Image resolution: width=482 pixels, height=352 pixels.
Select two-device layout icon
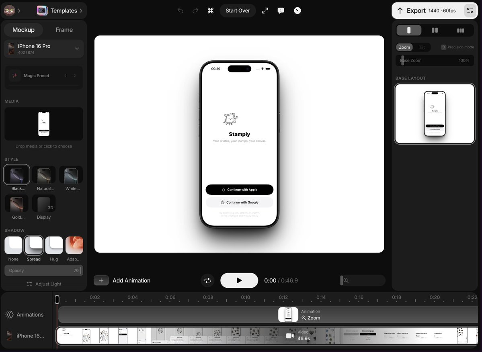[x=435, y=30]
